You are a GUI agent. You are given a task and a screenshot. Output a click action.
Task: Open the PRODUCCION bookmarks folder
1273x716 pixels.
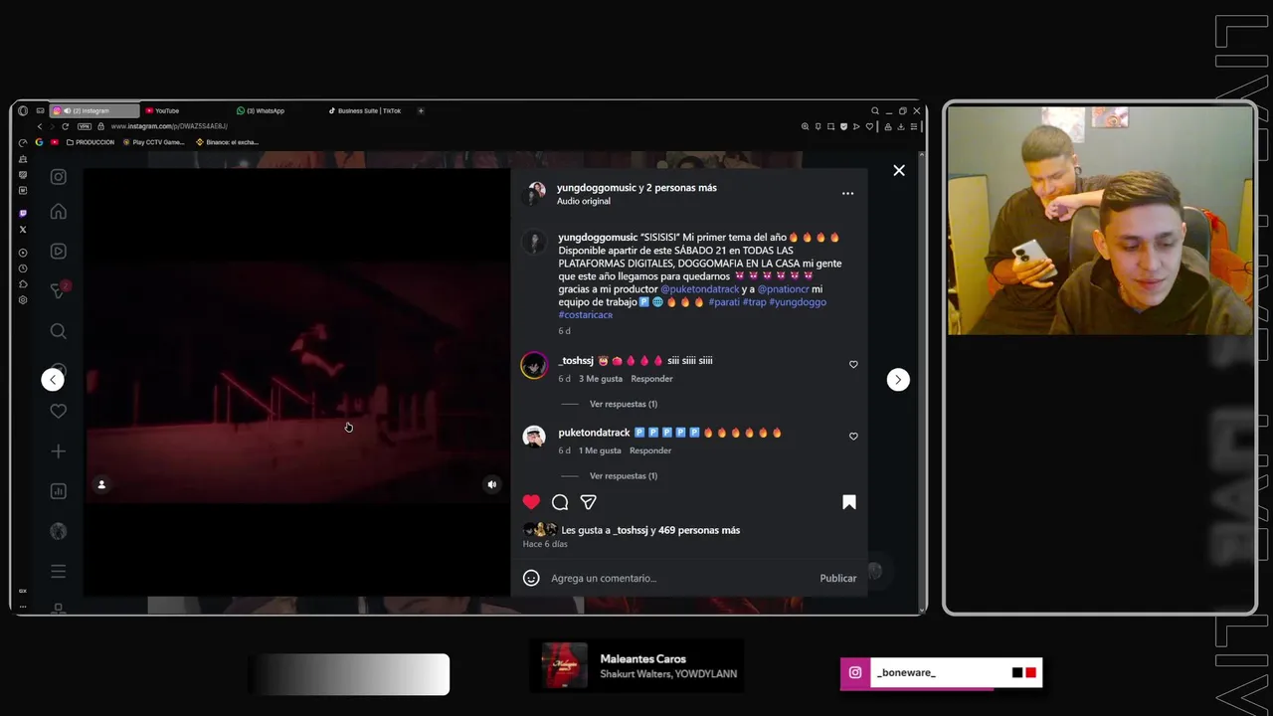pos(90,142)
